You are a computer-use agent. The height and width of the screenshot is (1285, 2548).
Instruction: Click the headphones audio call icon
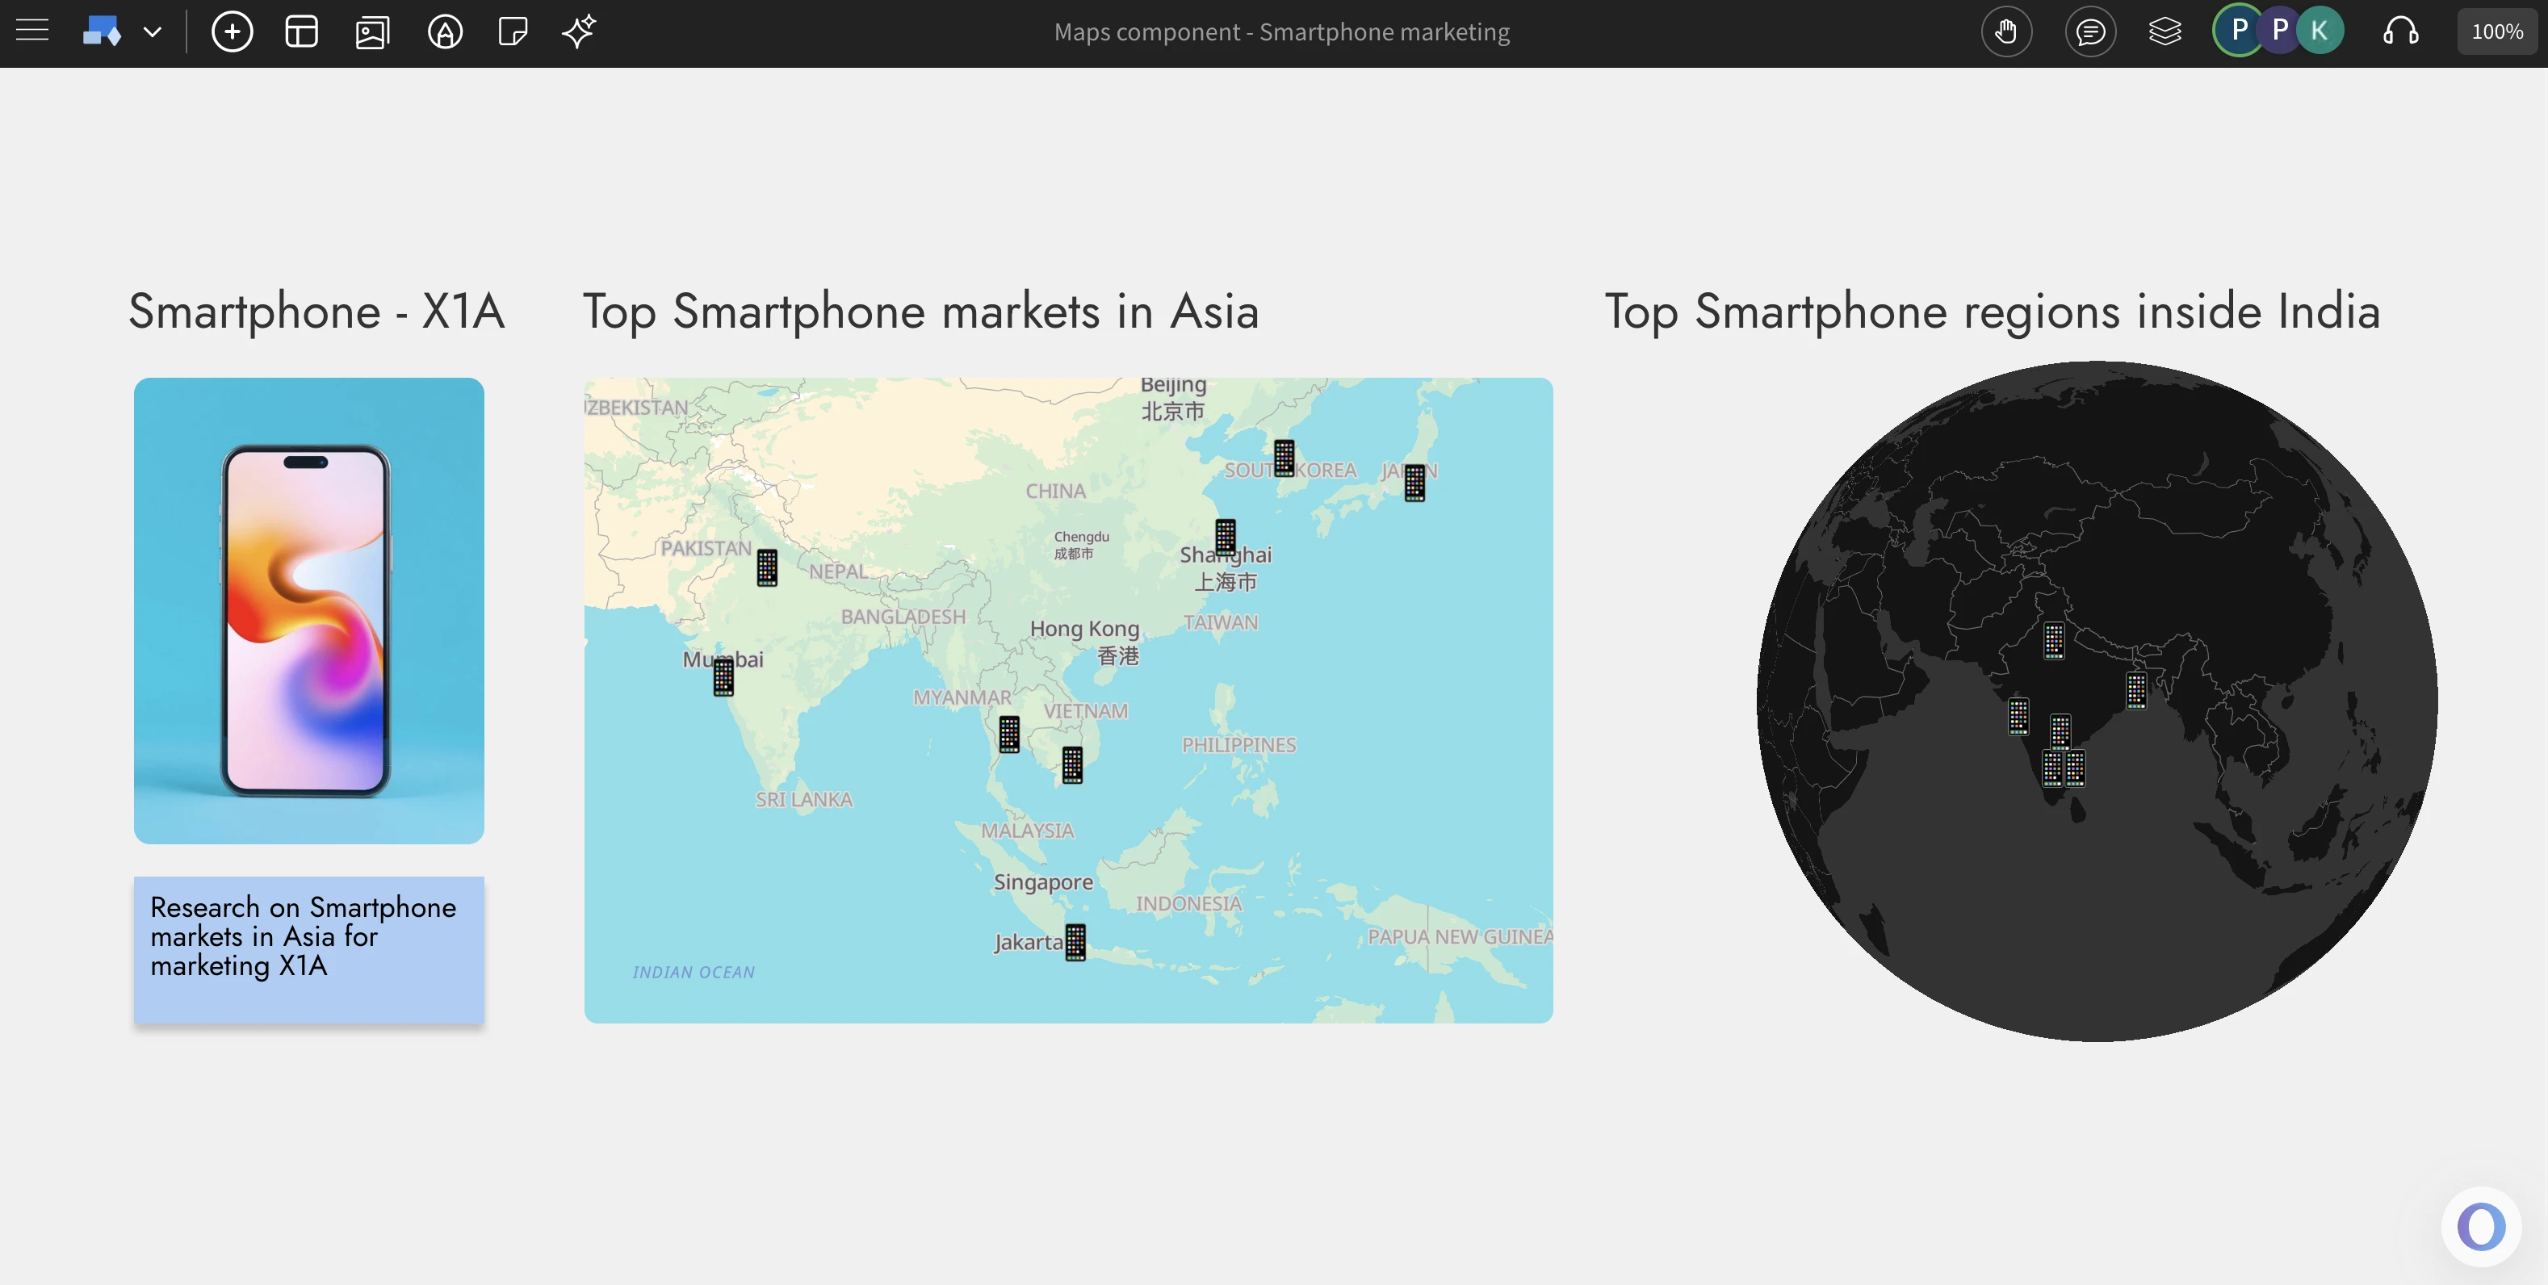(x=2400, y=31)
